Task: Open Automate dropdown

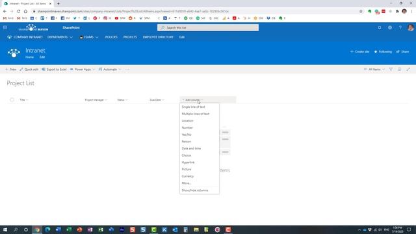Action: 110,70
